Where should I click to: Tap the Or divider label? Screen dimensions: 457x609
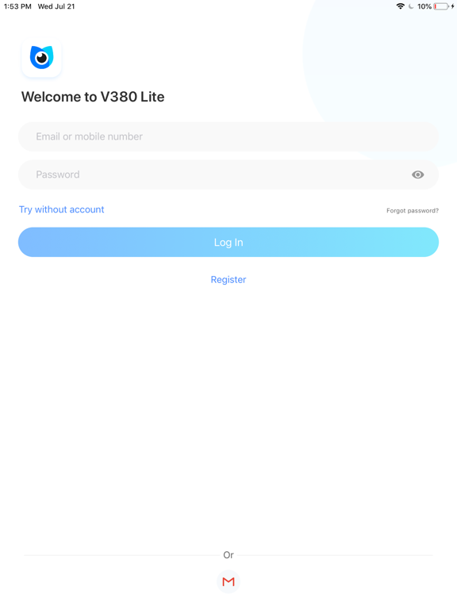pyautogui.click(x=228, y=554)
